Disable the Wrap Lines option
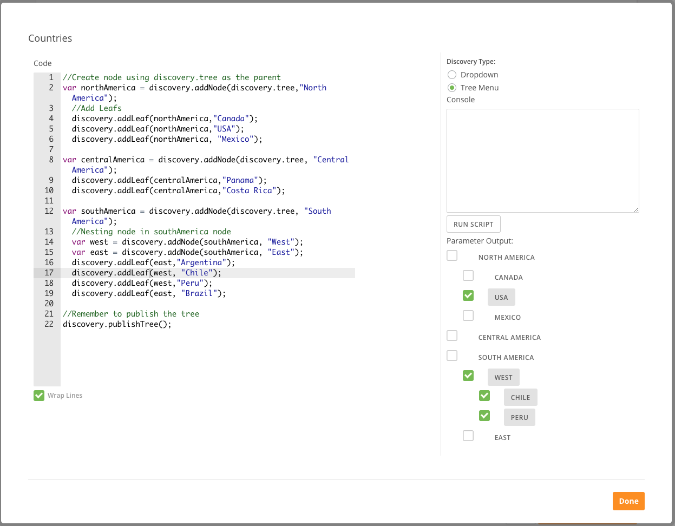Screen dimensions: 675x526 tap(38, 395)
